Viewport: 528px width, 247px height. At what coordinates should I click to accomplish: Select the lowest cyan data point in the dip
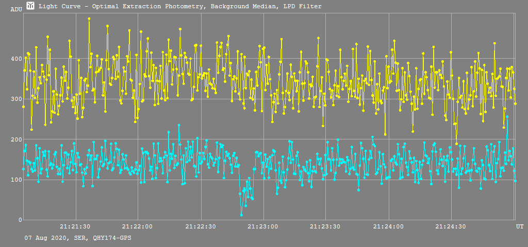point(241,215)
